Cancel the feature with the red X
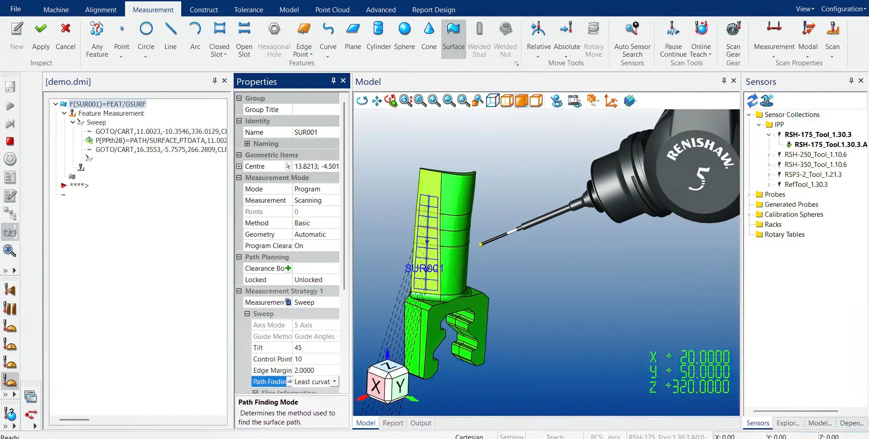 (66, 36)
